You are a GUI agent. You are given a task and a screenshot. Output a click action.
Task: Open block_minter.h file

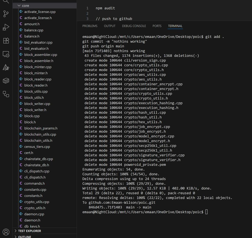45,73
